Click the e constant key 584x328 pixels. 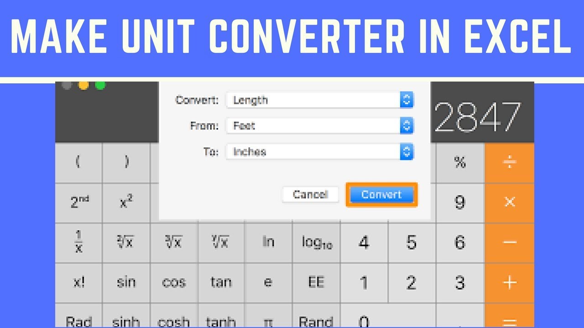(x=269, y=282)
